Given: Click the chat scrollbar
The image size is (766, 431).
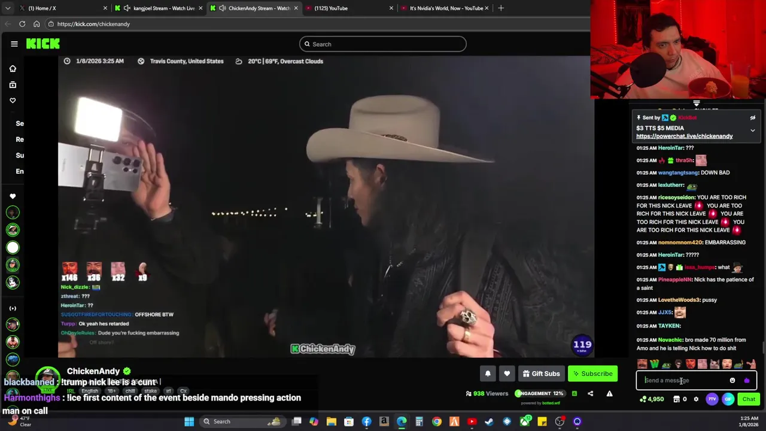Looking at the screenshot, I should point(763,347).
